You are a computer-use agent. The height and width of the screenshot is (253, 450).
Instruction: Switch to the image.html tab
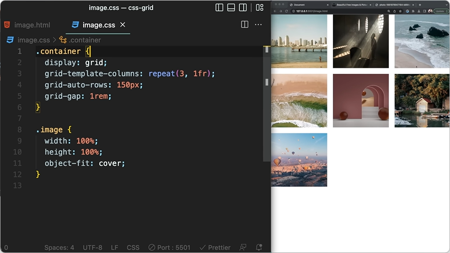click(x=27, y=25)
